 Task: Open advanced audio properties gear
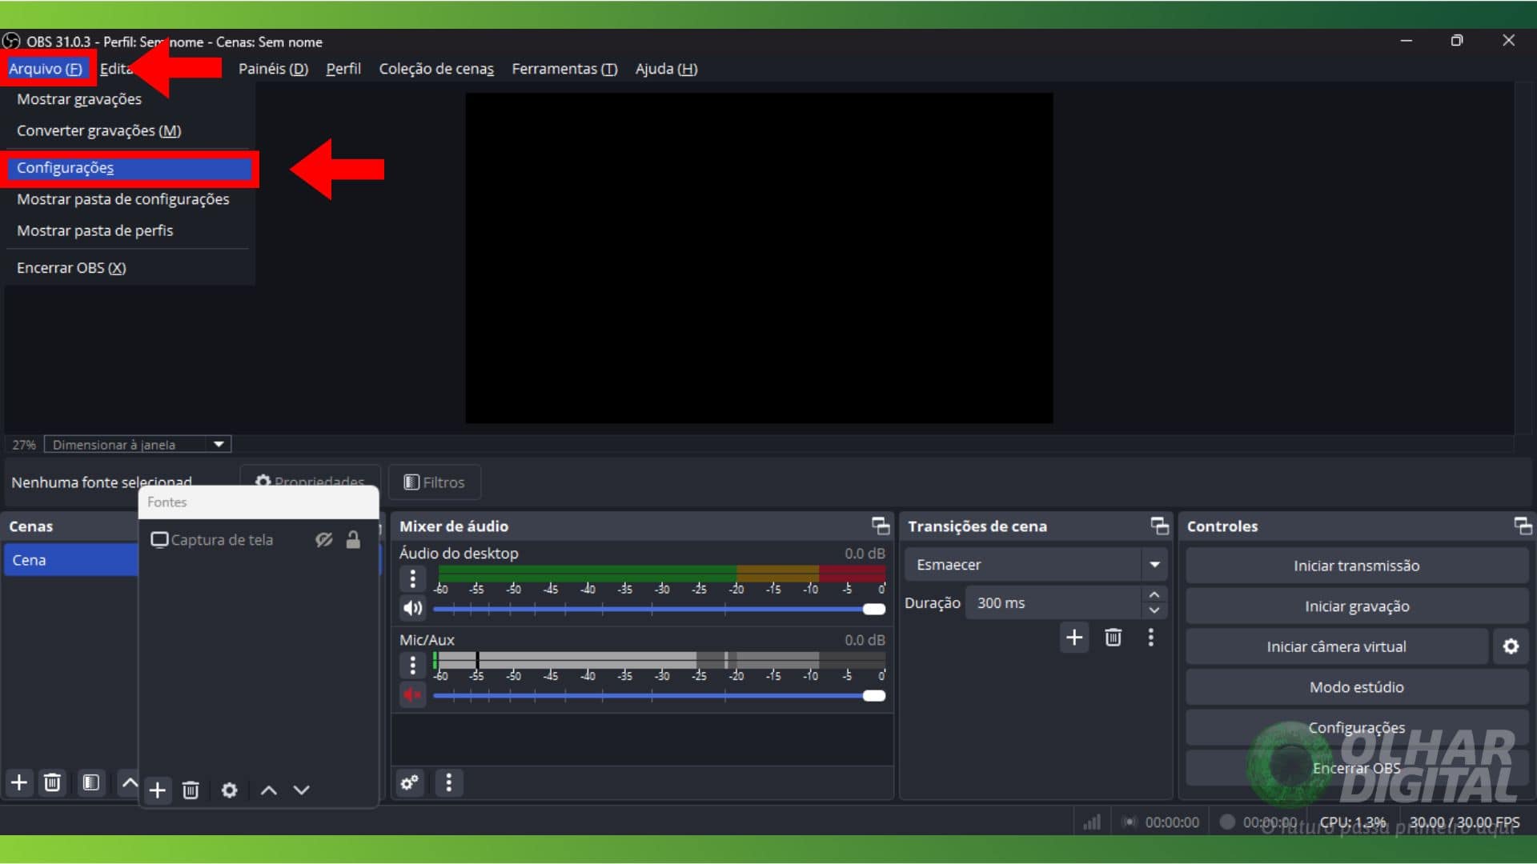(409, 784)
